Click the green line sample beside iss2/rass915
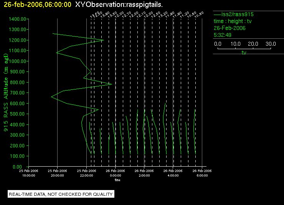The image size is (284, 205). (217, 14)
